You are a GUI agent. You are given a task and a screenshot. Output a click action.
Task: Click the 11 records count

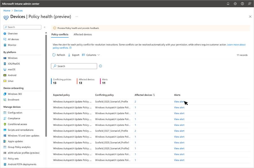coord(242,55)
